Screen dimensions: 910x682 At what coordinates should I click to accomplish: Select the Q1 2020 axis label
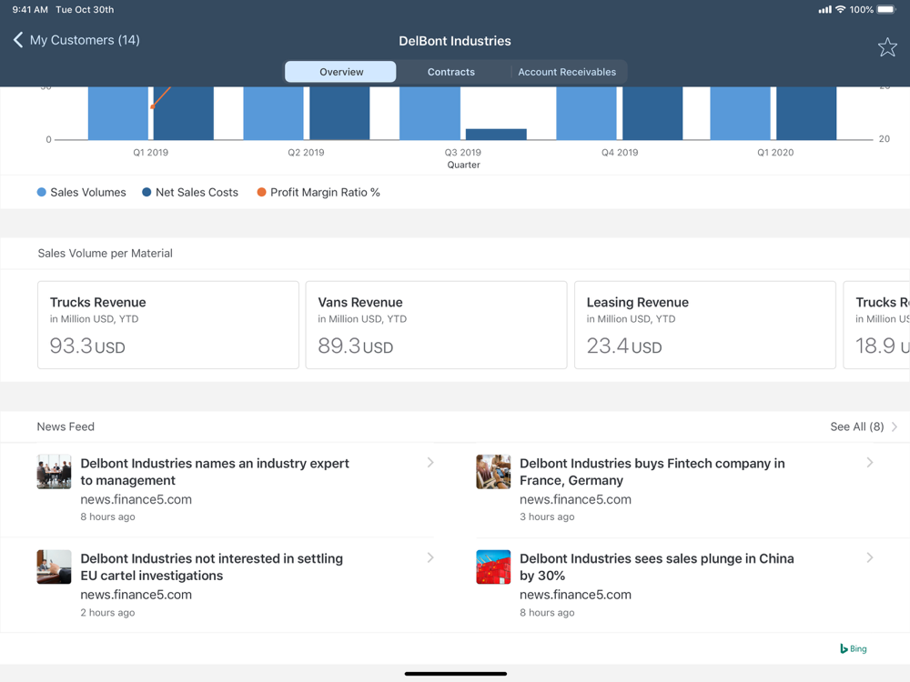[775, 153]
